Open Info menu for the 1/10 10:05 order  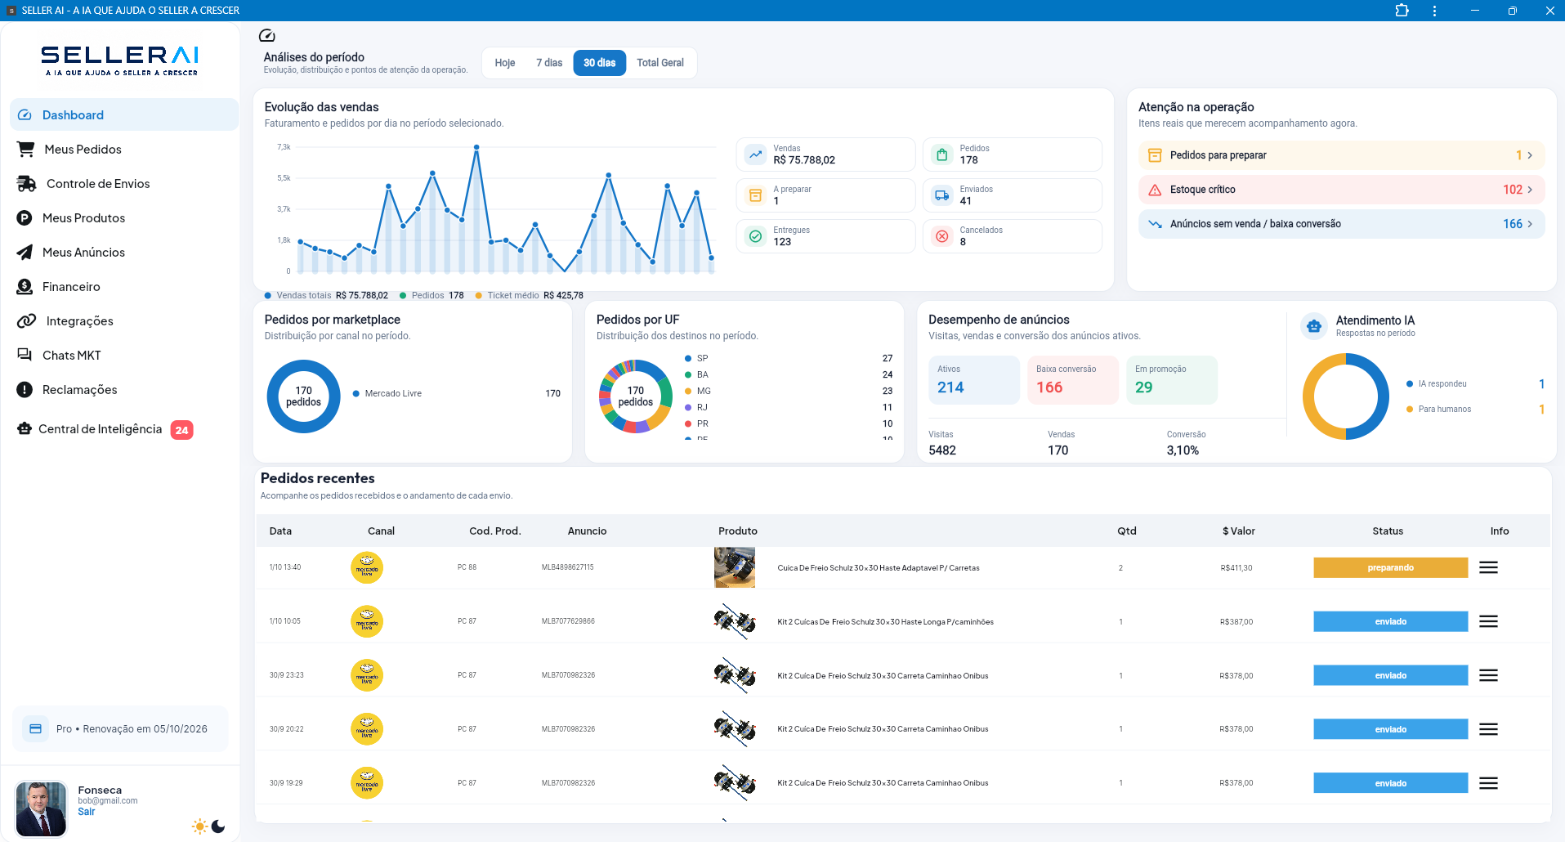[1489, 621]
